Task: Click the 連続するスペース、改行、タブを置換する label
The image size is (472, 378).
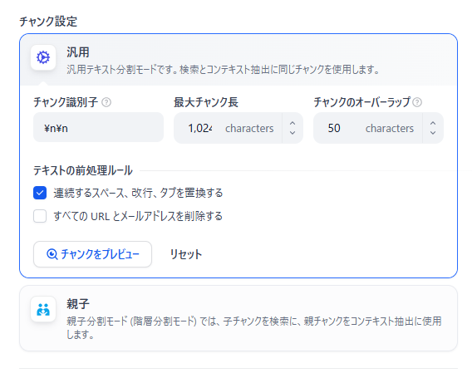Action: pos(138,193)
